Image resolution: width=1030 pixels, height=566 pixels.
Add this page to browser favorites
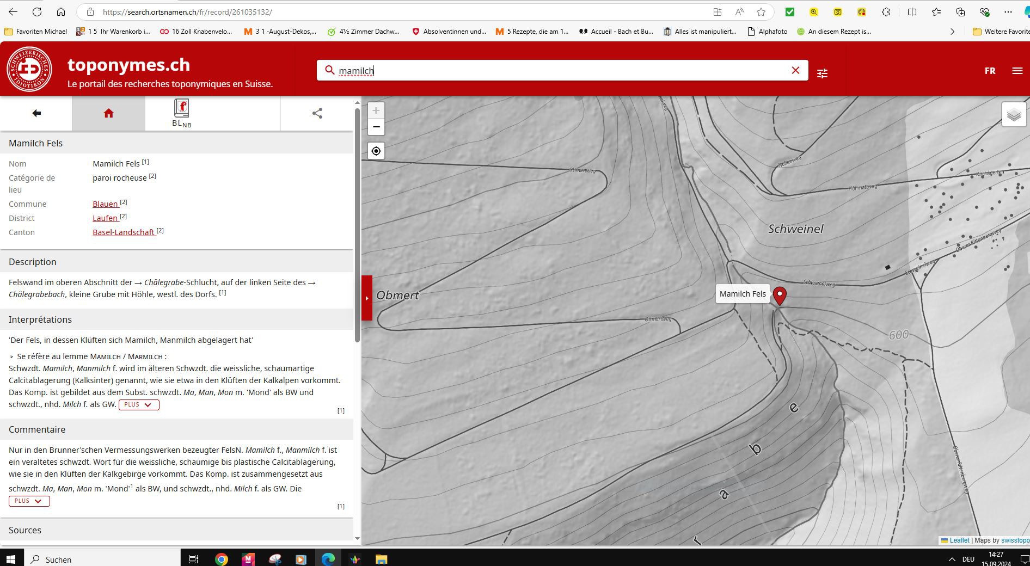[761, 12]
